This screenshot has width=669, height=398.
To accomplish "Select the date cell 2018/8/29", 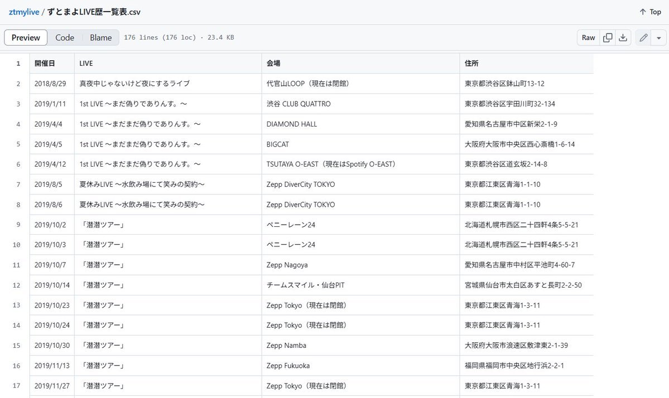I will 52,84.
